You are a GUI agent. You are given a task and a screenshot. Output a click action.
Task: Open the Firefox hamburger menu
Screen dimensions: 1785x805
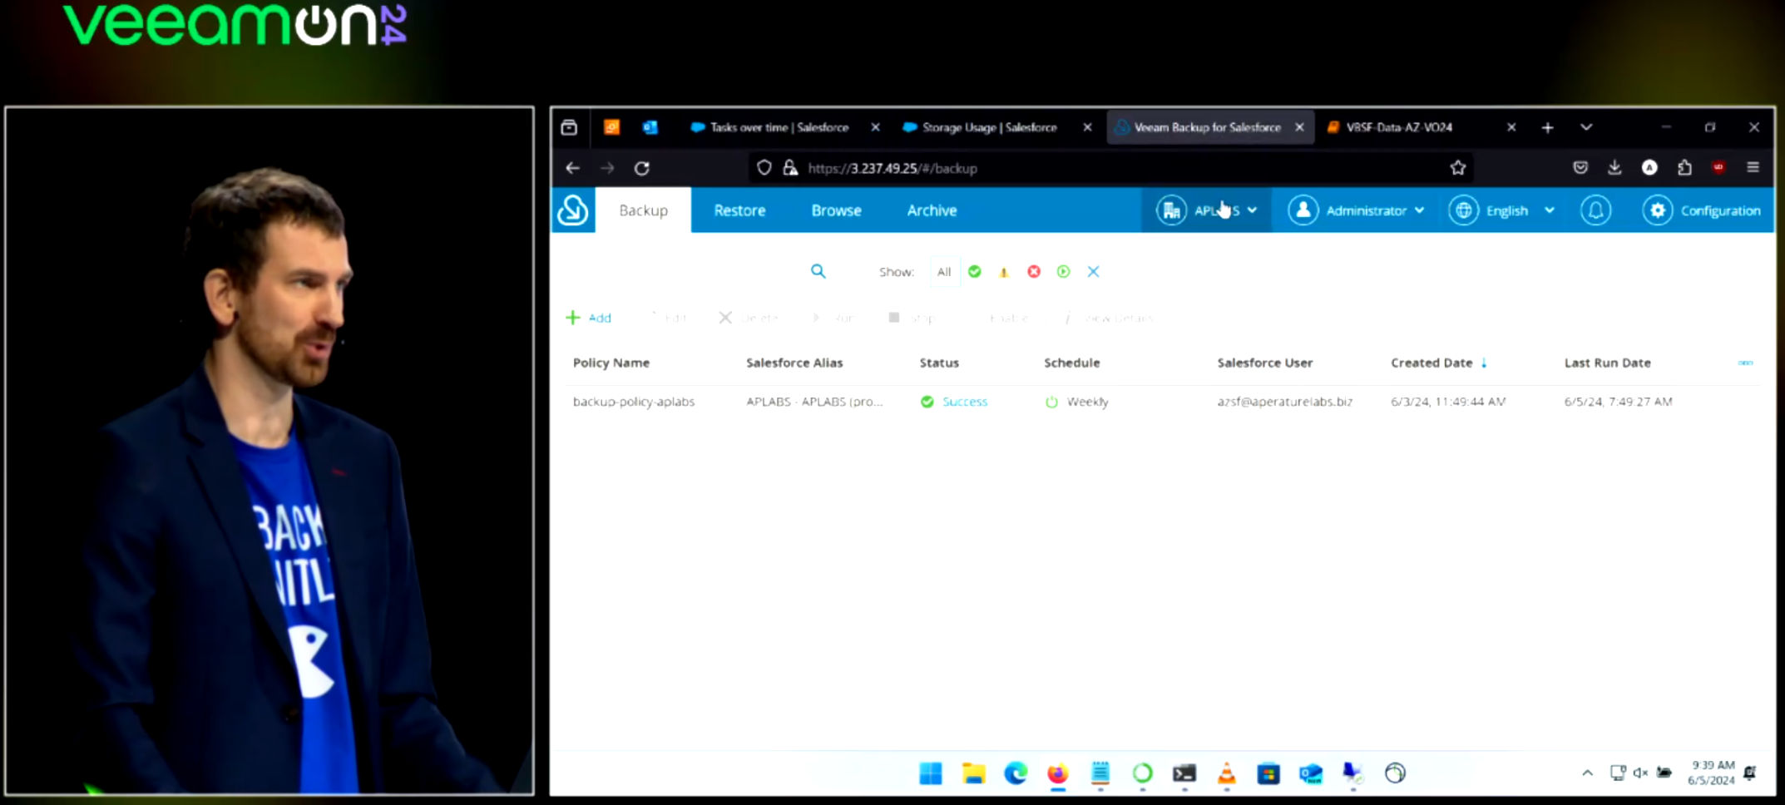click(1753, 168)
